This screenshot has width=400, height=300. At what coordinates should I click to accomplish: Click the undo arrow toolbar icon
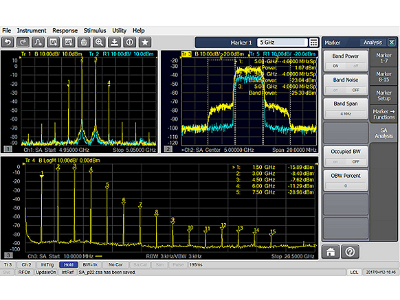click(8, 42)
